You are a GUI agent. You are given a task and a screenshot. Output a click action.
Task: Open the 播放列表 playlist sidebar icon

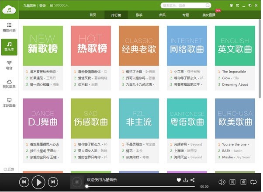click(9, 27)
